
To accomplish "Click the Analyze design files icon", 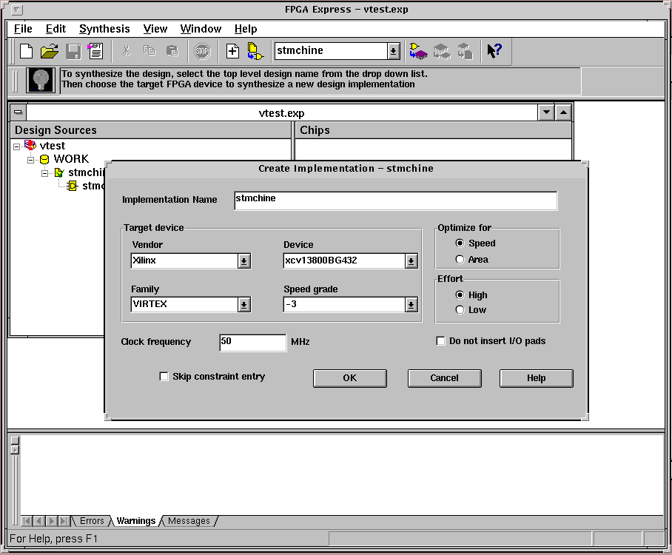I will click(x=255, y=51).
